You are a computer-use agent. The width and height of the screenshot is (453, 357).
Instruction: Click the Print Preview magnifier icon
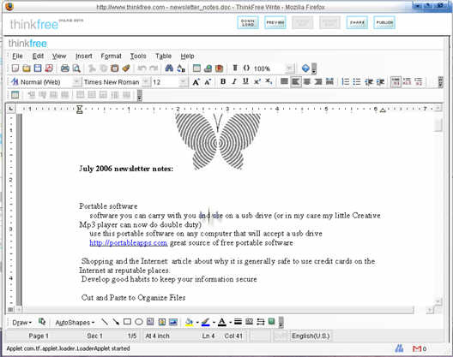[76, 68]
